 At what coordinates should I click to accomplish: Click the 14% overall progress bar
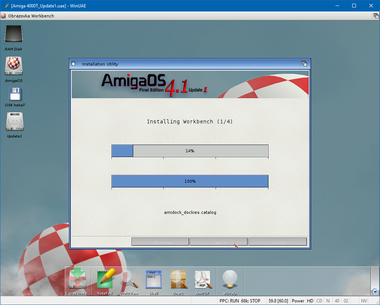tap(190, 151)
